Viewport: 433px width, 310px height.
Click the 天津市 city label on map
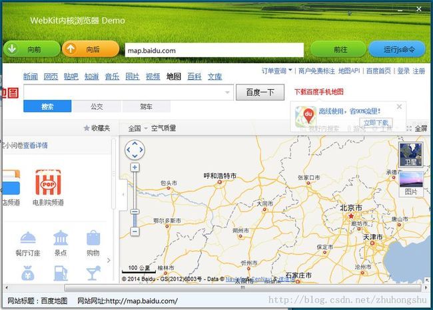coord(373,237)
